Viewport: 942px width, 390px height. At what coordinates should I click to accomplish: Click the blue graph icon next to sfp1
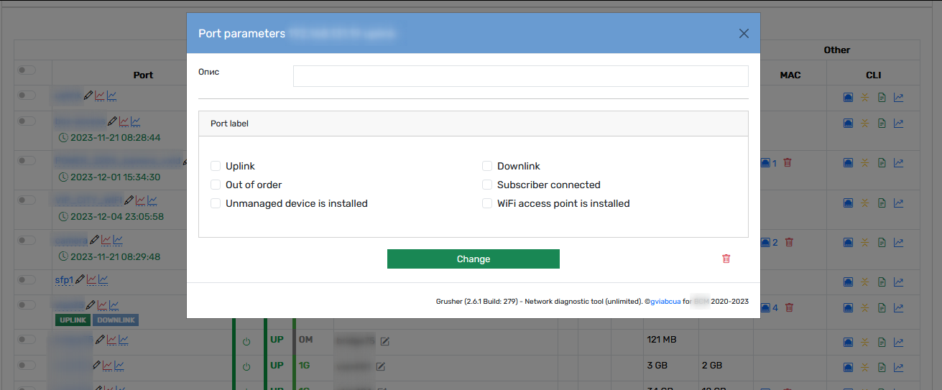click(103, 280)
